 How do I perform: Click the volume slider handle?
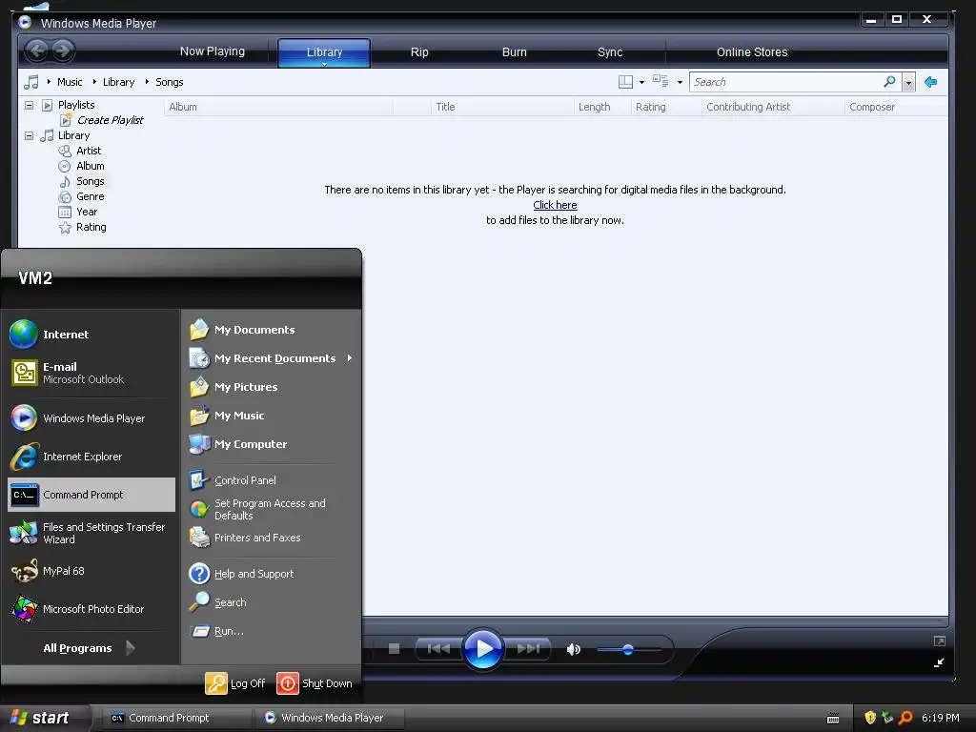[628, 650]
